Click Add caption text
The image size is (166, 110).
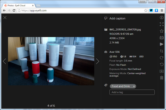[117, 18]
